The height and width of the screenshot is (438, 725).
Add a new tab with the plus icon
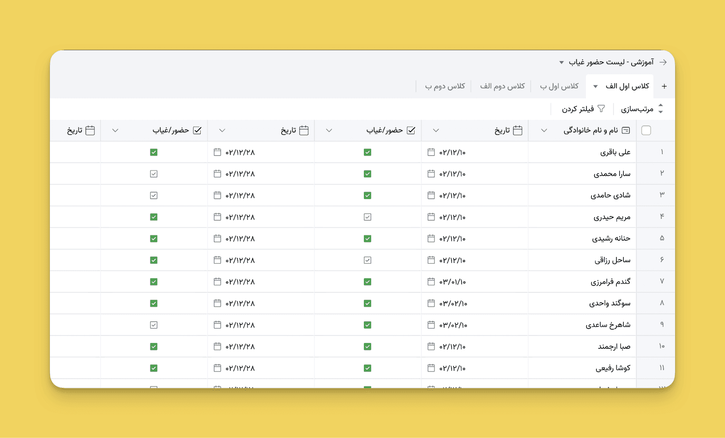point(664,86)
